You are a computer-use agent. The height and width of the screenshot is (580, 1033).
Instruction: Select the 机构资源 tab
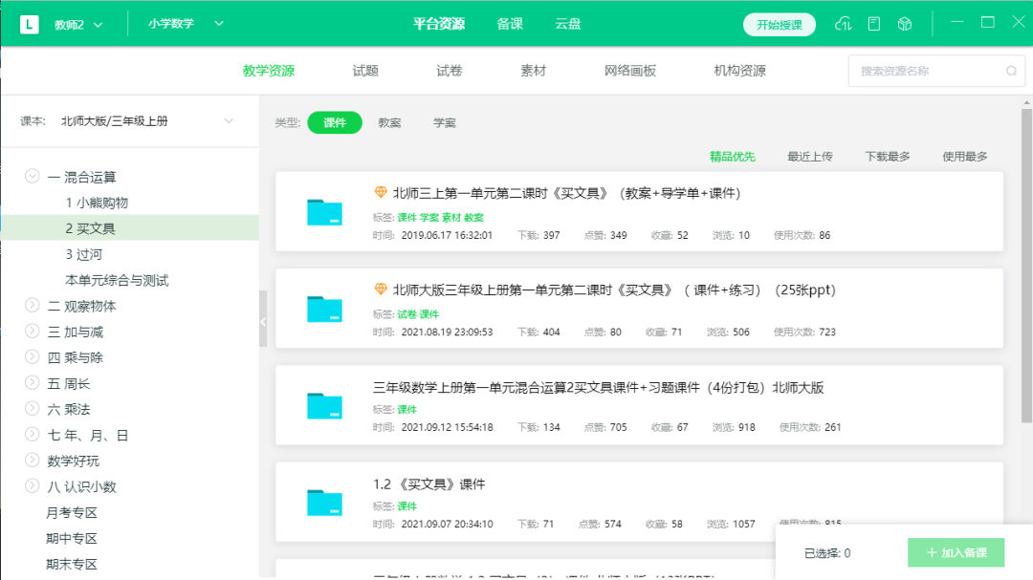click(x=739, y=71)
